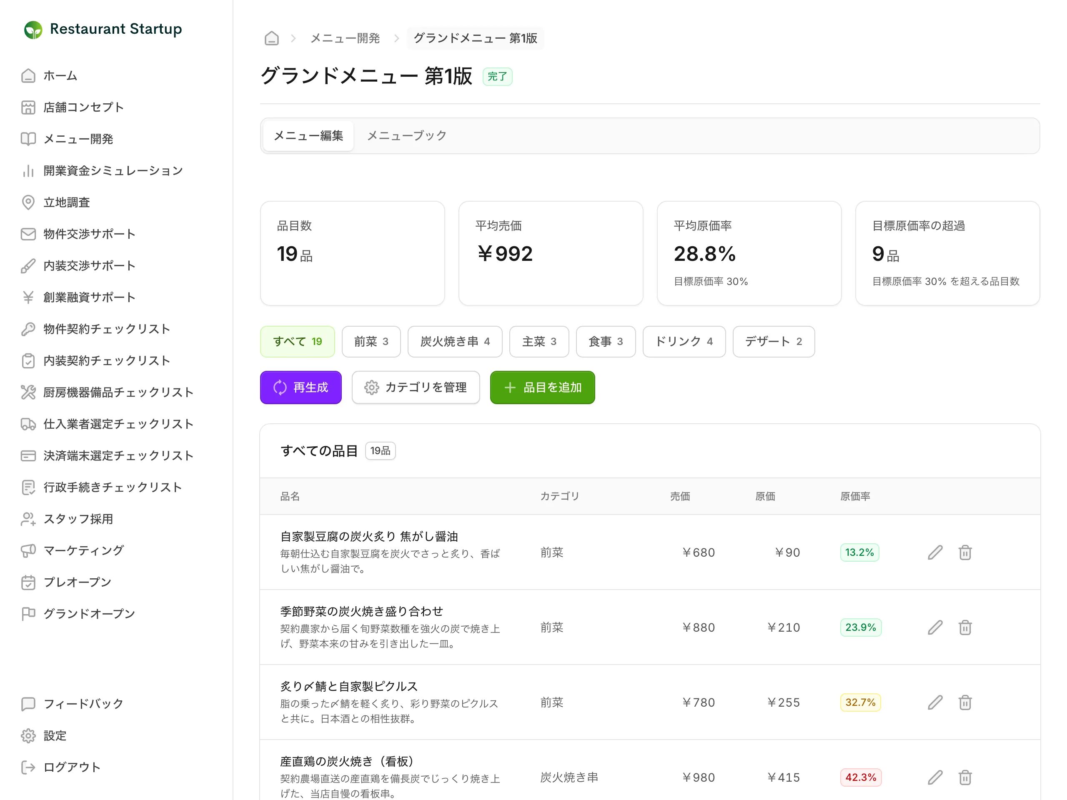This screenshot has height=800, width=1067.
Task: Click the 再生成 button
Action: (x=301, y=387)
